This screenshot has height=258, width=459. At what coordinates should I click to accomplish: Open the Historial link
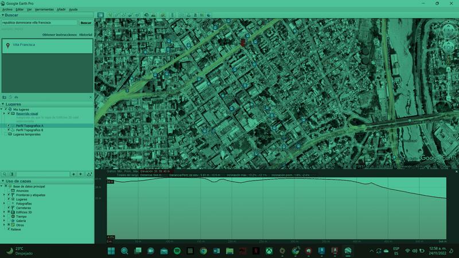click(x=85, y=34)
